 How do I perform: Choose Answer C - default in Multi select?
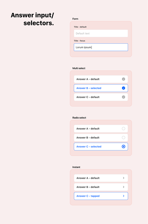(101, 97)
